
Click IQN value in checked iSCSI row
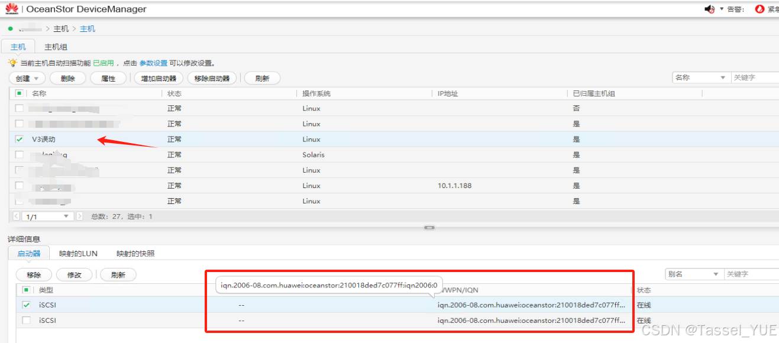[x=531, y=305]
